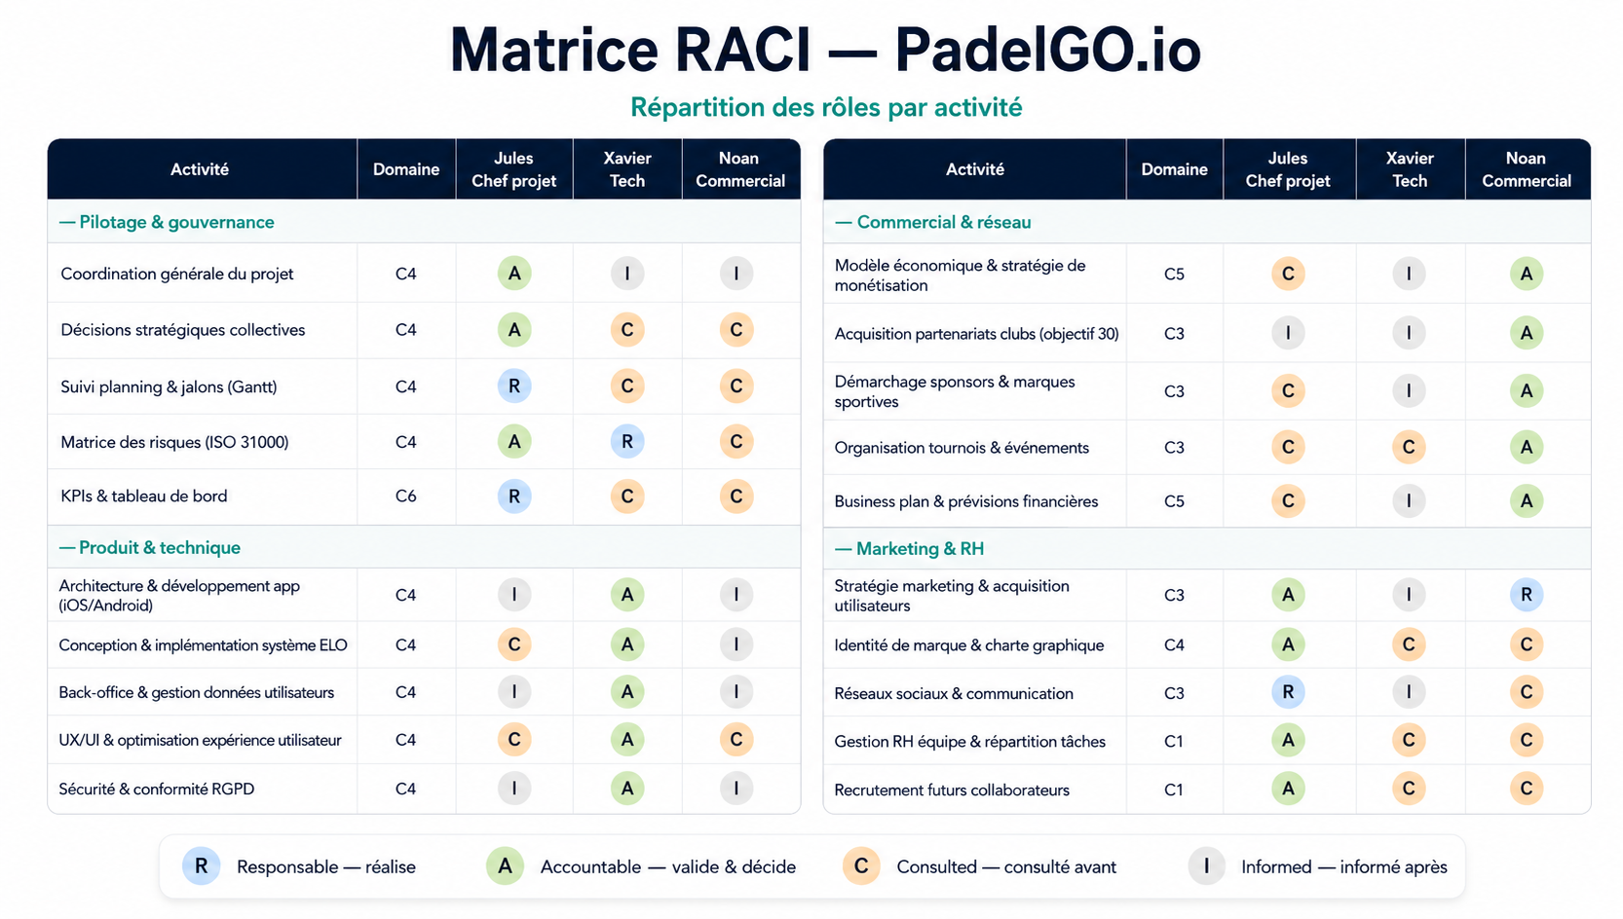The height and width of the screenshot is (919, 1623).
Task: Click the C6 domain cell for KPIs row
Action: pyautogui.click(x=406, y=496)
